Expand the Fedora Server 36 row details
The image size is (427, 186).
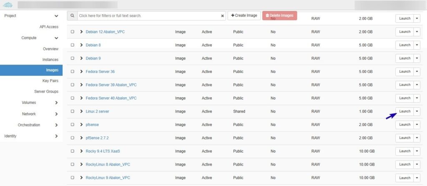(x=81, y=72)
